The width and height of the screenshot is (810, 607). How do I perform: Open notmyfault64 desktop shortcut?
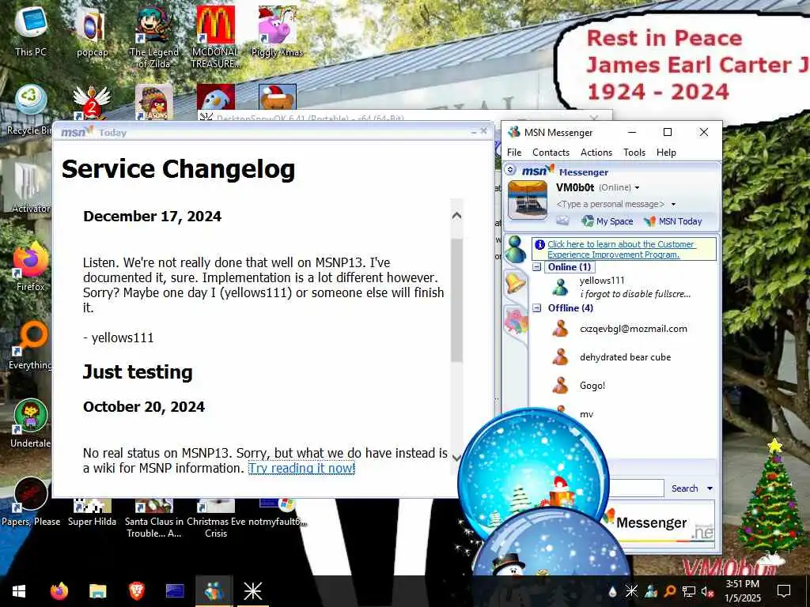[278, 512]
